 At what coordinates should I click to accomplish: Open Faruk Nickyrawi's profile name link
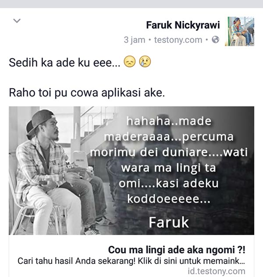pyautogui.click(x=183, y=25)
